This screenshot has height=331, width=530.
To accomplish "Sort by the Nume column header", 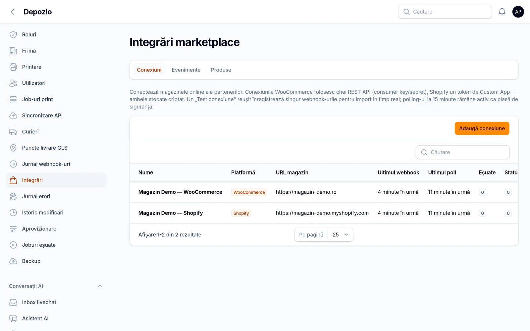I will 146,172.
